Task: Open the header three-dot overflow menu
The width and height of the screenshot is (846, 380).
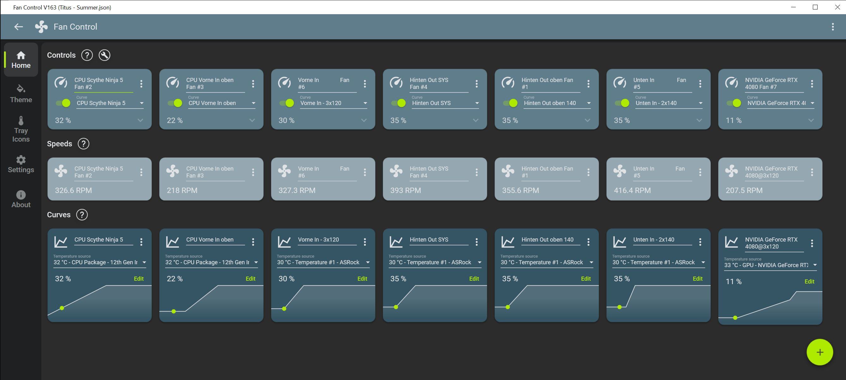Action: 832,27
